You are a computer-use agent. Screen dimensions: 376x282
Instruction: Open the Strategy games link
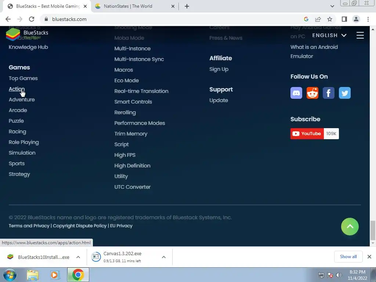19,174
